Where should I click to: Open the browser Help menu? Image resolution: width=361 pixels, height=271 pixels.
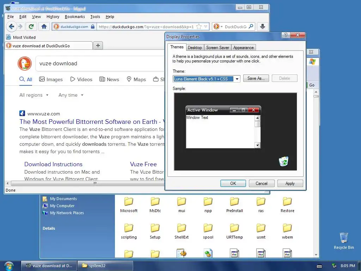coord(110,17)
